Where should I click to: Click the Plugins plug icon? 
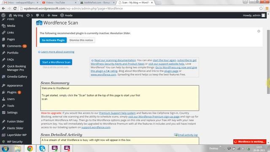3,92
